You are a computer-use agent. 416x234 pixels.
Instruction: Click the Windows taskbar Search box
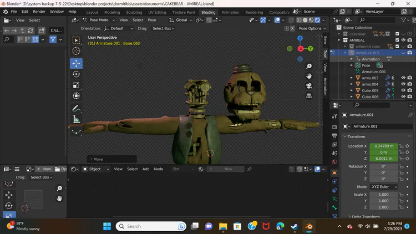click(151, 226)
